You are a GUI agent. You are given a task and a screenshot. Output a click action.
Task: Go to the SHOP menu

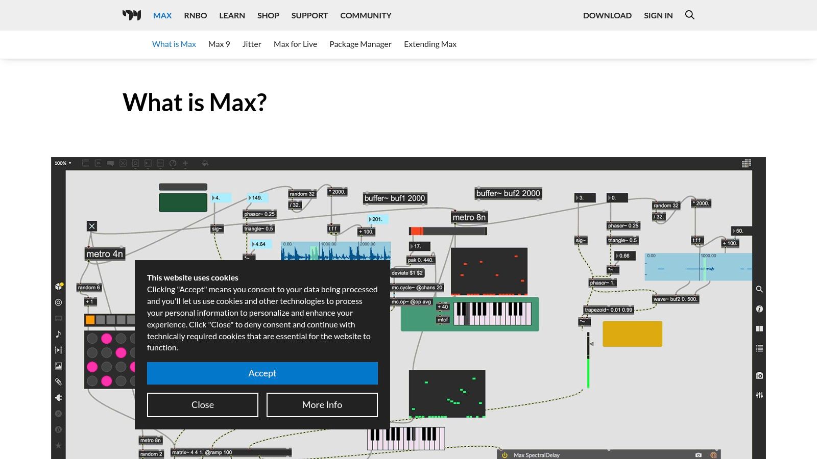[268, 15]
